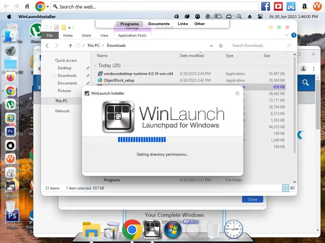Click the Search the web input field
325x243 pixels.
155,7
